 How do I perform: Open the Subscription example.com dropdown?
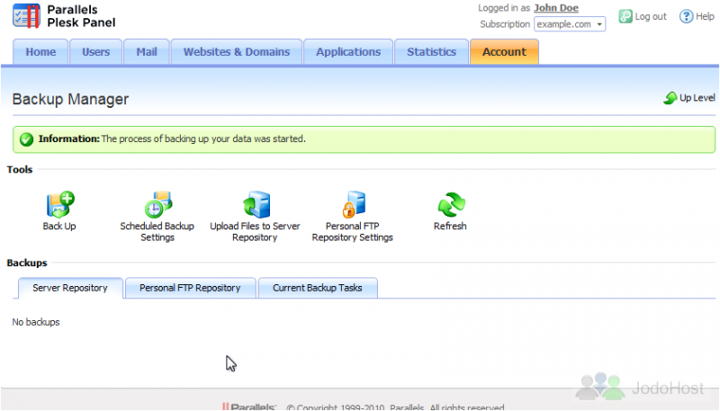point(570,24)
